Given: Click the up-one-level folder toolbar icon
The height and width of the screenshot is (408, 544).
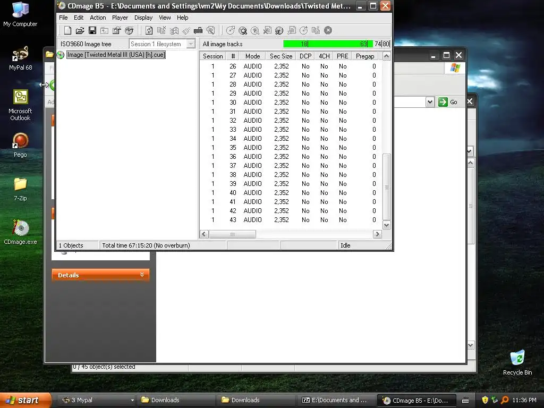Looking at the screenshot, I should (x=105, y=30).
